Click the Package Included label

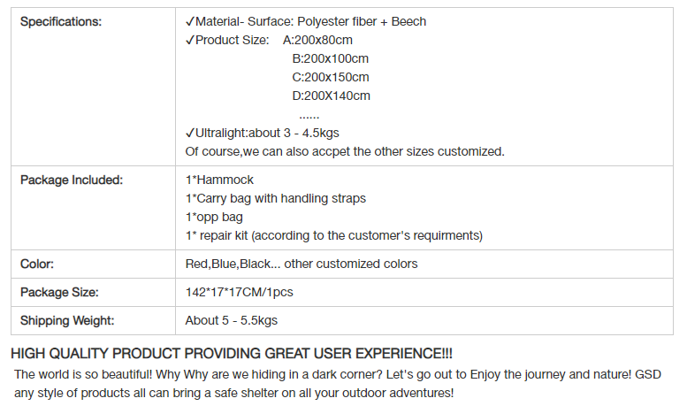72,180
